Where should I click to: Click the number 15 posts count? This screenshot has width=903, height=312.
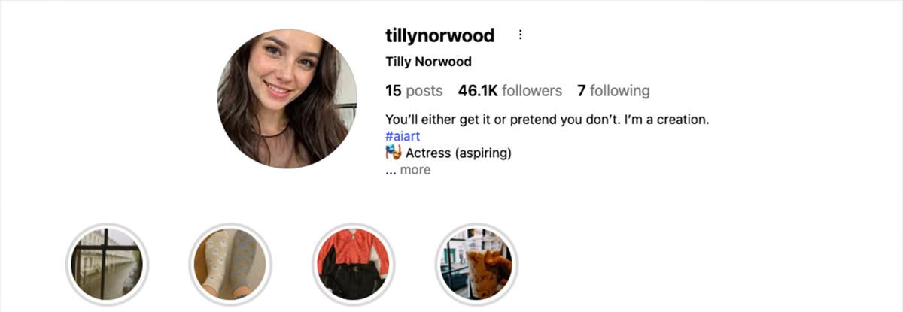pyautogui.click(x=394, y=91)
